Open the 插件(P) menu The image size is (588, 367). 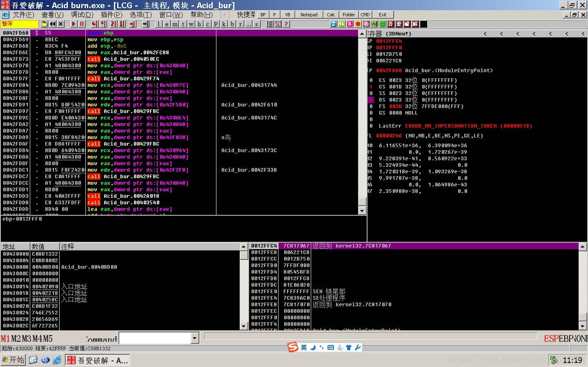click(x=111, y=15)
